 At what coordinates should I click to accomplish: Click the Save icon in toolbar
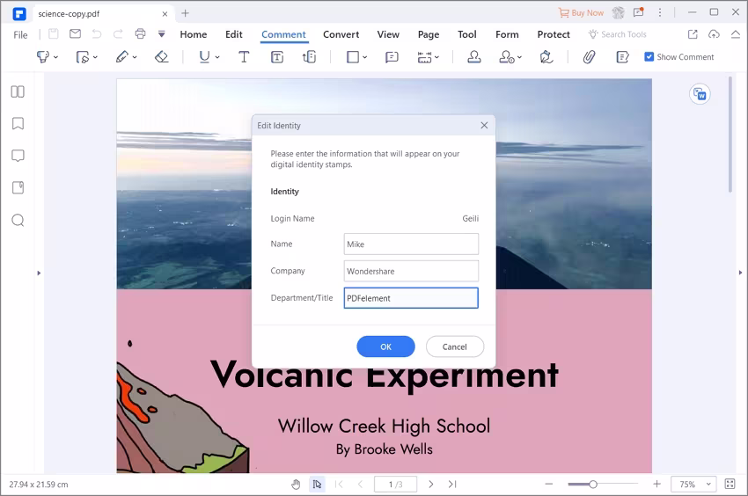coord(54,34)
